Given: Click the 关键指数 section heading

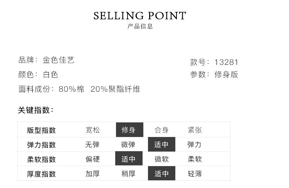Looking at the screenshot, I should [35, 110].
